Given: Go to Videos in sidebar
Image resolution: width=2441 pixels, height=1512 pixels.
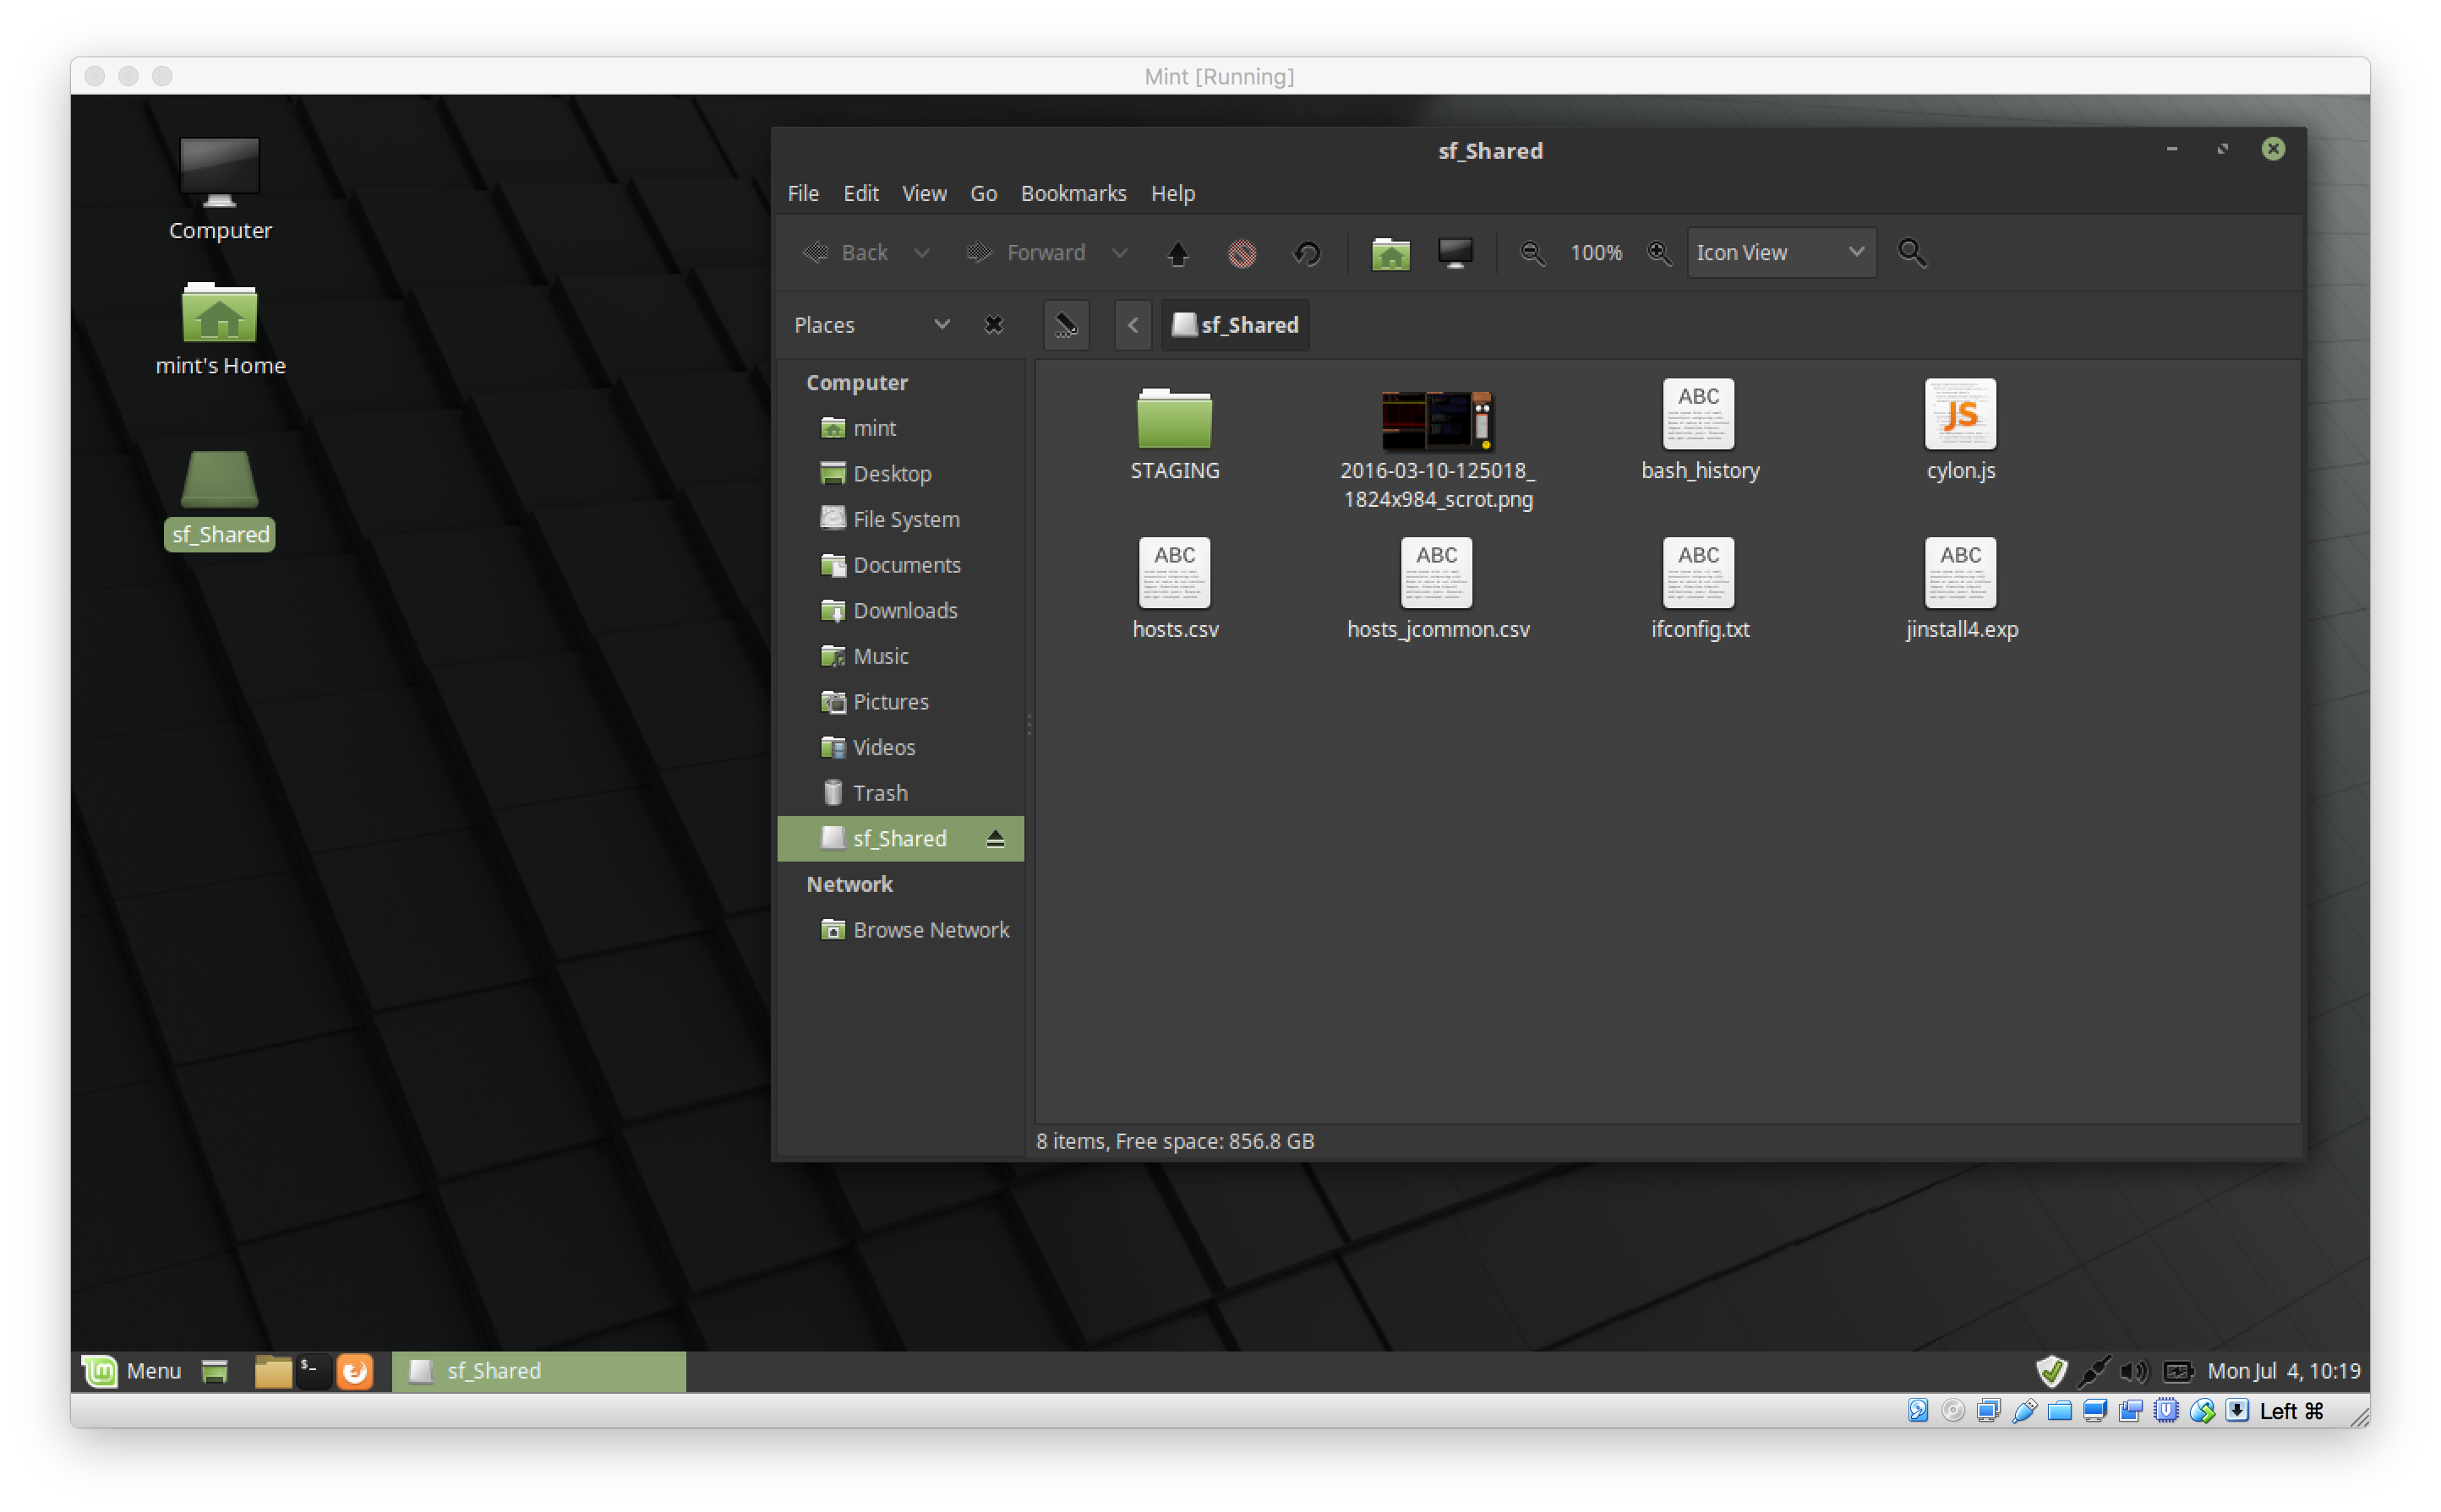Looking at the screenshot, I should point(900,747).
